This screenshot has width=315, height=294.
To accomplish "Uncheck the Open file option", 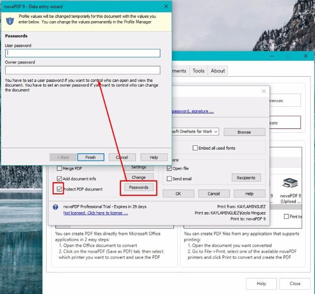I will pos(169,168).
